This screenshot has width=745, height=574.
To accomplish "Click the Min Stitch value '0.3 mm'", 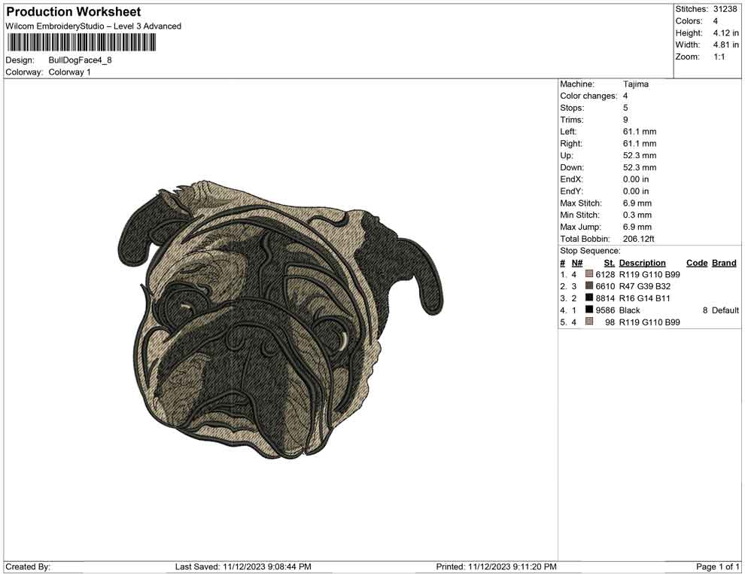I will [637, 215].
